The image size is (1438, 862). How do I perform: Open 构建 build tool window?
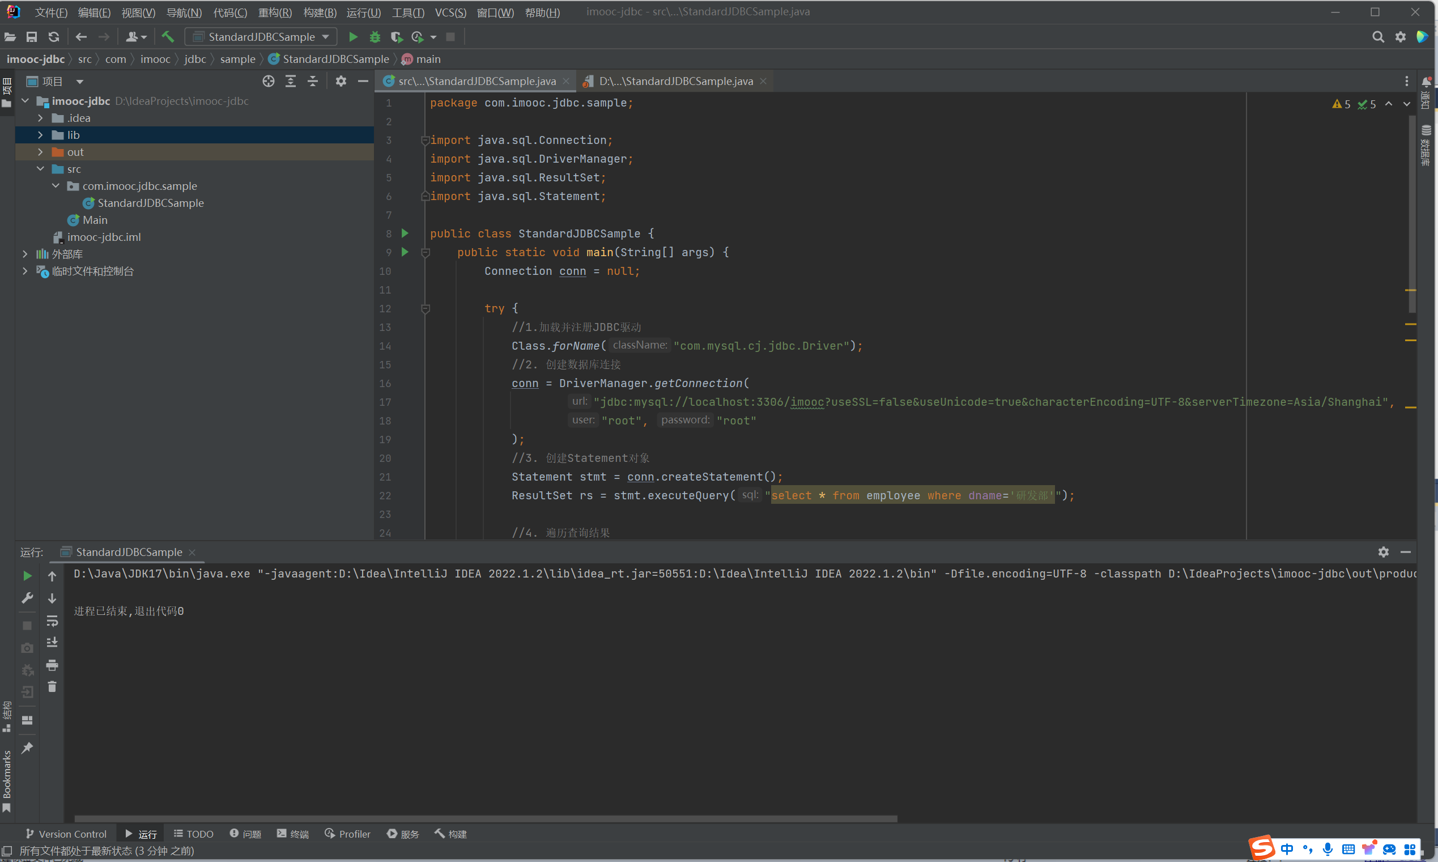451,834
